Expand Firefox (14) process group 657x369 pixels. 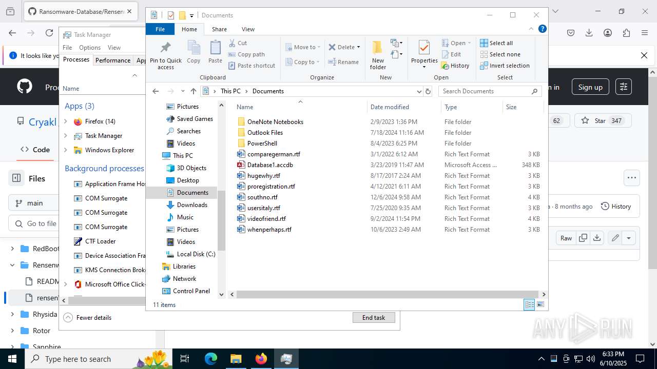65,121
